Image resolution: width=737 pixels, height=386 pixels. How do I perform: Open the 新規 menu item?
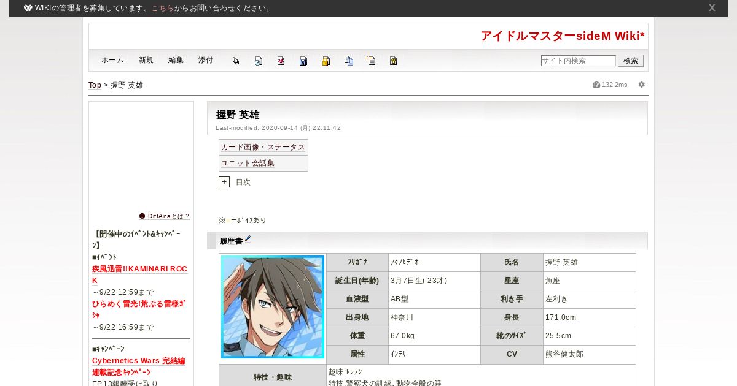[146, 61]
